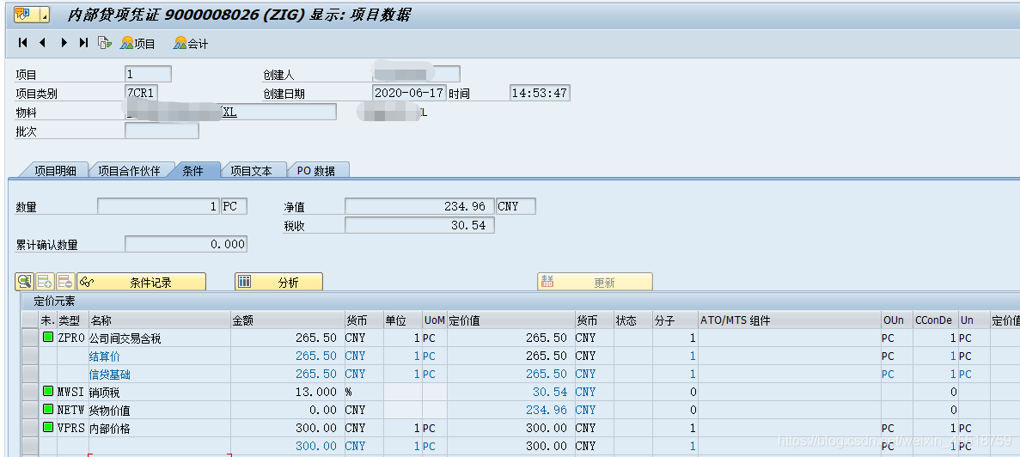
Task: Click the ATO/MTS 组件 column header
Action: (x=789, y=320)
